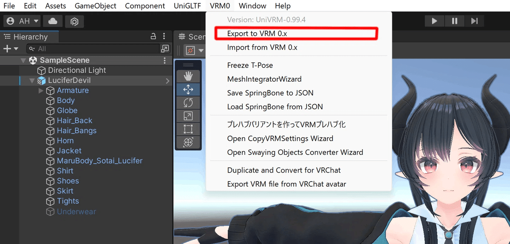The image size is (510, 244).
Task: Open the Window menu
Action: pos(252,6)
